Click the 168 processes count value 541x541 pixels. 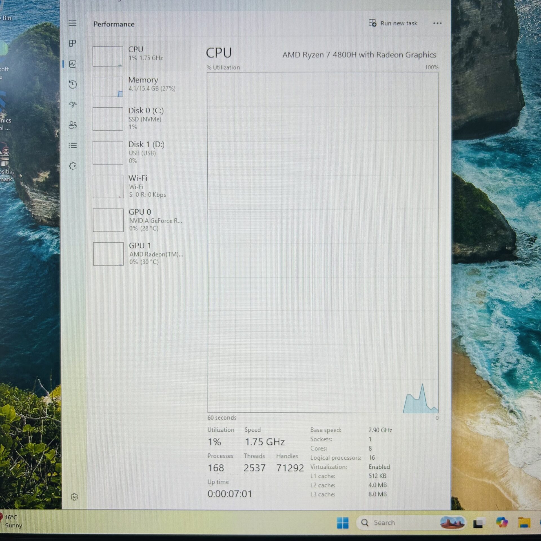pyautogui.click(x=216, y=468)
